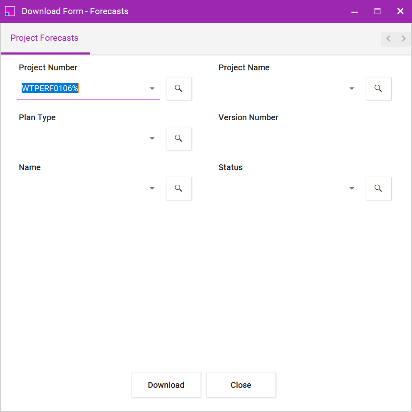This screenshot has width=412, height=412.
Task: Switch to the Project Forecasts tab
Action: (x=45, y=38)
